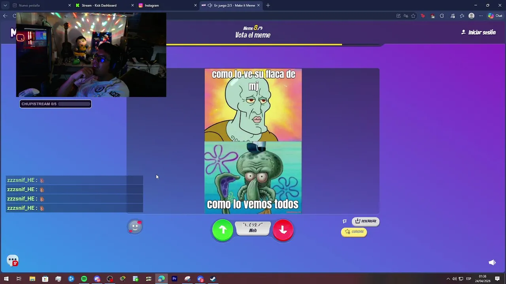Open browser settings ellipsis menu
This screenshot has height=284, width=506.
(x=481, y=16)
